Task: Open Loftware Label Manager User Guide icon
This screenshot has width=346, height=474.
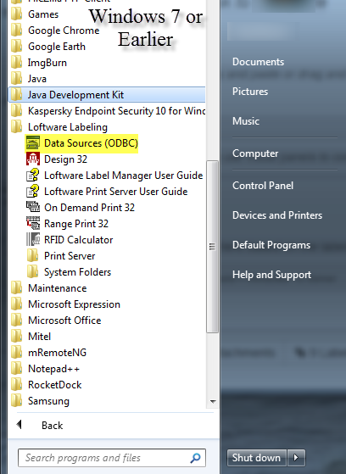Action: pyautogui.click(x=33, y=176)
